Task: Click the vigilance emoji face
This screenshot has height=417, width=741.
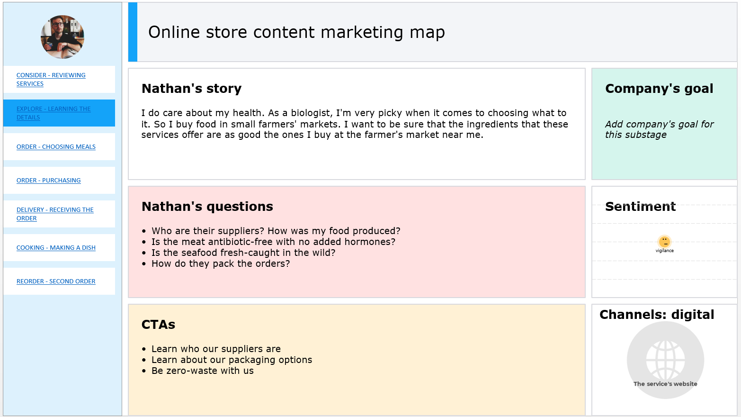Action: pos(664,242)
